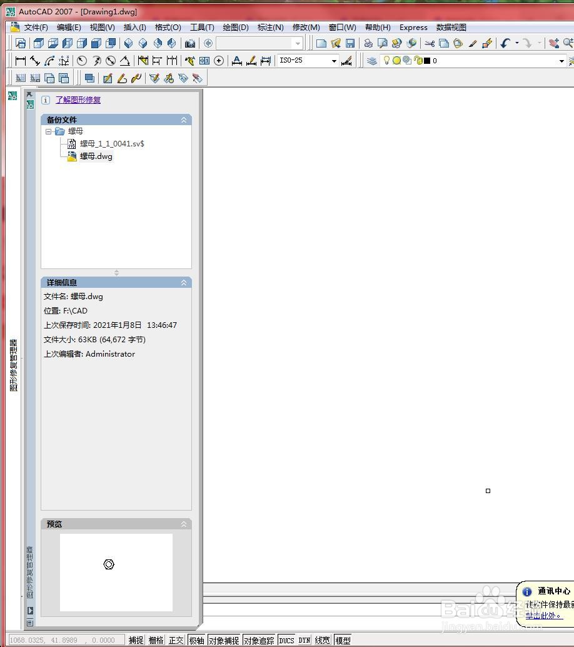Select backup file 螺母_1_1_0041.sv$
Image resolution: width=574 pixels, height=647 pixels.
pyautogui.click(x=112, y=143)
